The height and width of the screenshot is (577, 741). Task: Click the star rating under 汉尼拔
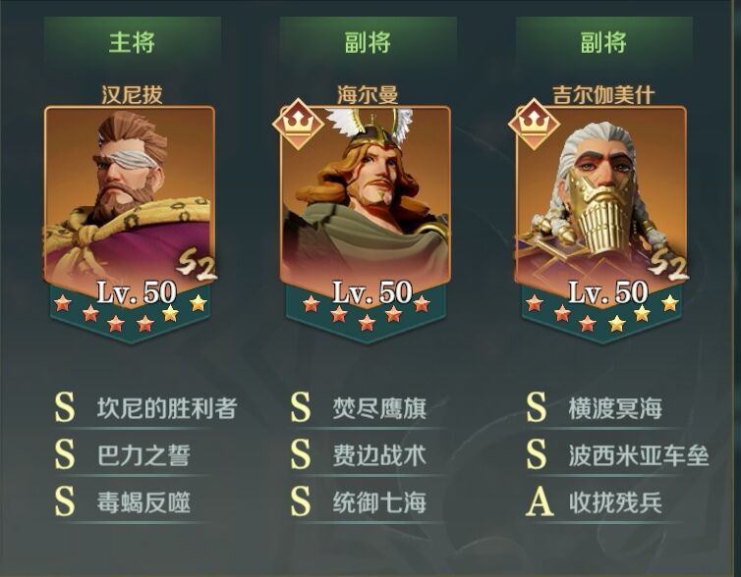click(x=130, y=312)
